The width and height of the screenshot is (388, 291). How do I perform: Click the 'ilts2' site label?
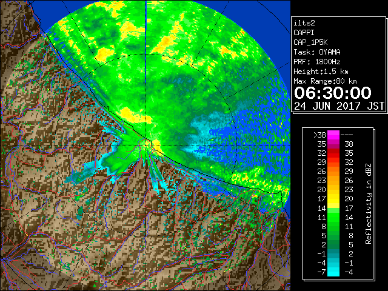click(304, 23)
